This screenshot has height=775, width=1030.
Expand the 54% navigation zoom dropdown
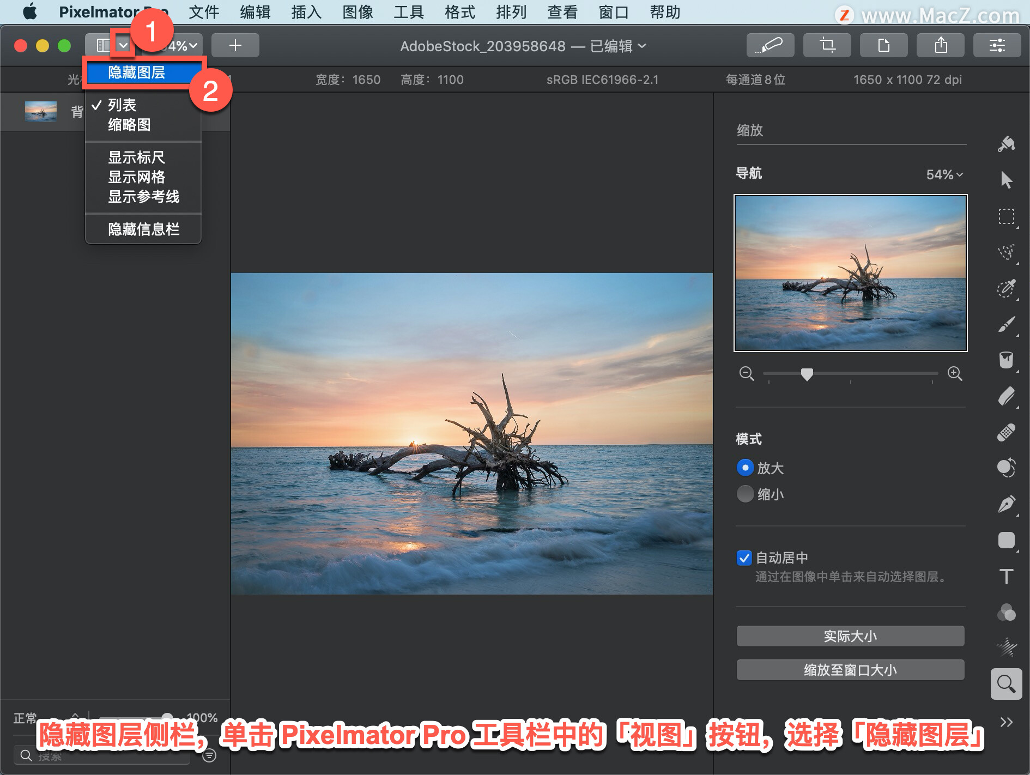(944, 174)
